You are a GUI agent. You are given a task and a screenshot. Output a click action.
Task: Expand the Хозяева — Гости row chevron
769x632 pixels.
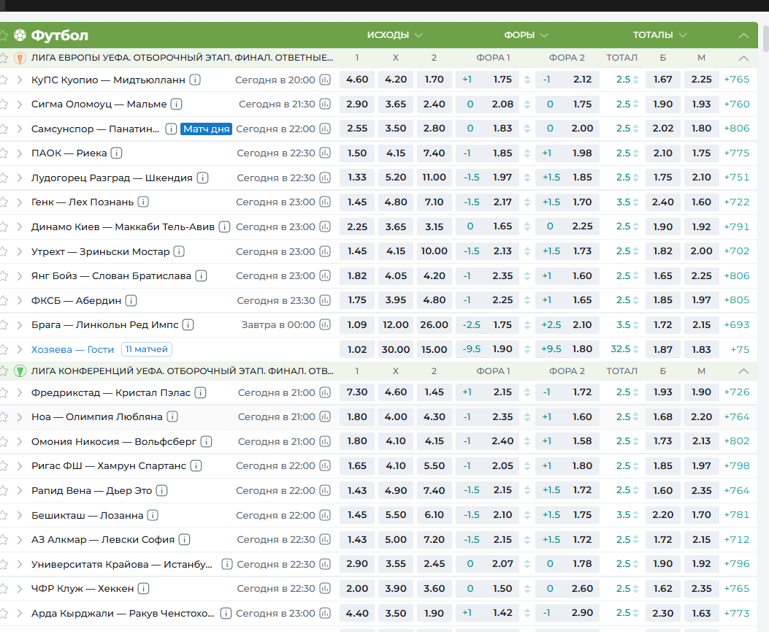[x=20, y=349]
